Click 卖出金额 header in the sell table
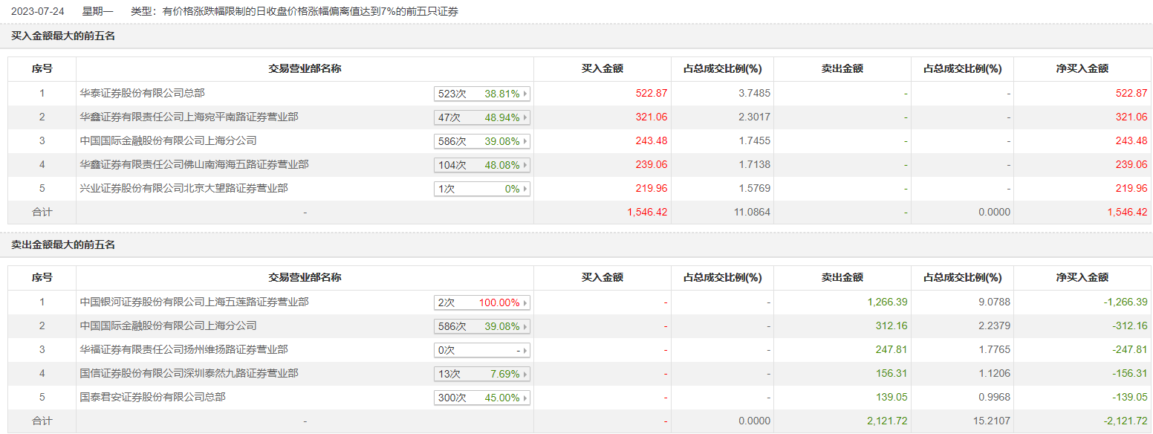 pos(842,277)
